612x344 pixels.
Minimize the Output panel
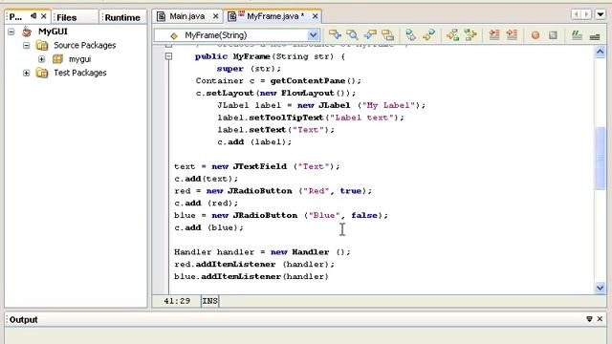click(589, 319)
